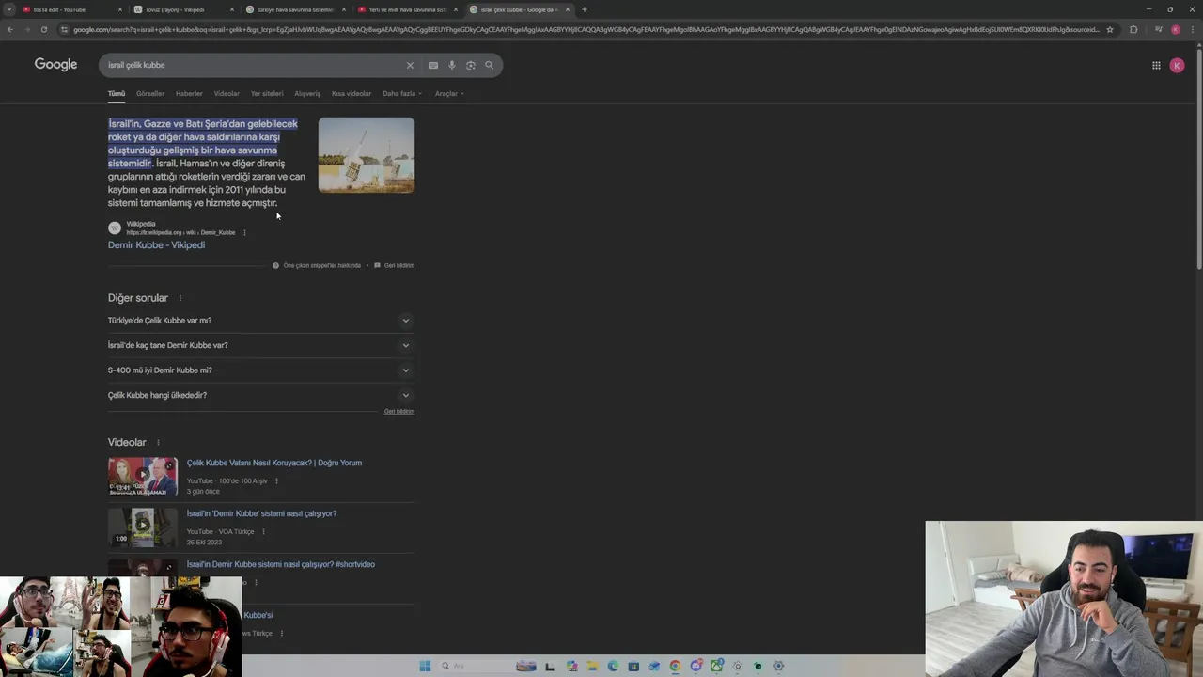Open File Explorer from the taskbar
The width and height of the screenshot is (1203, 677).
click(x=592, y=666)
